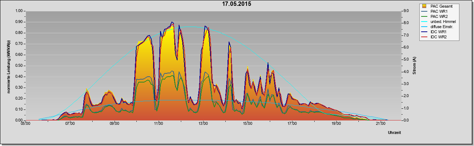This screenshot has height=146, width=474.
Task: Select the PAC WR2 legend entry
Action: click(x=439, y=16)
